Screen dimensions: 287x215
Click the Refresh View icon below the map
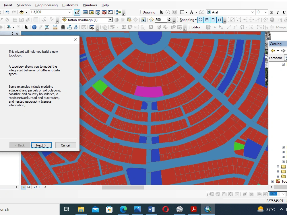click(x=35, y=187)
